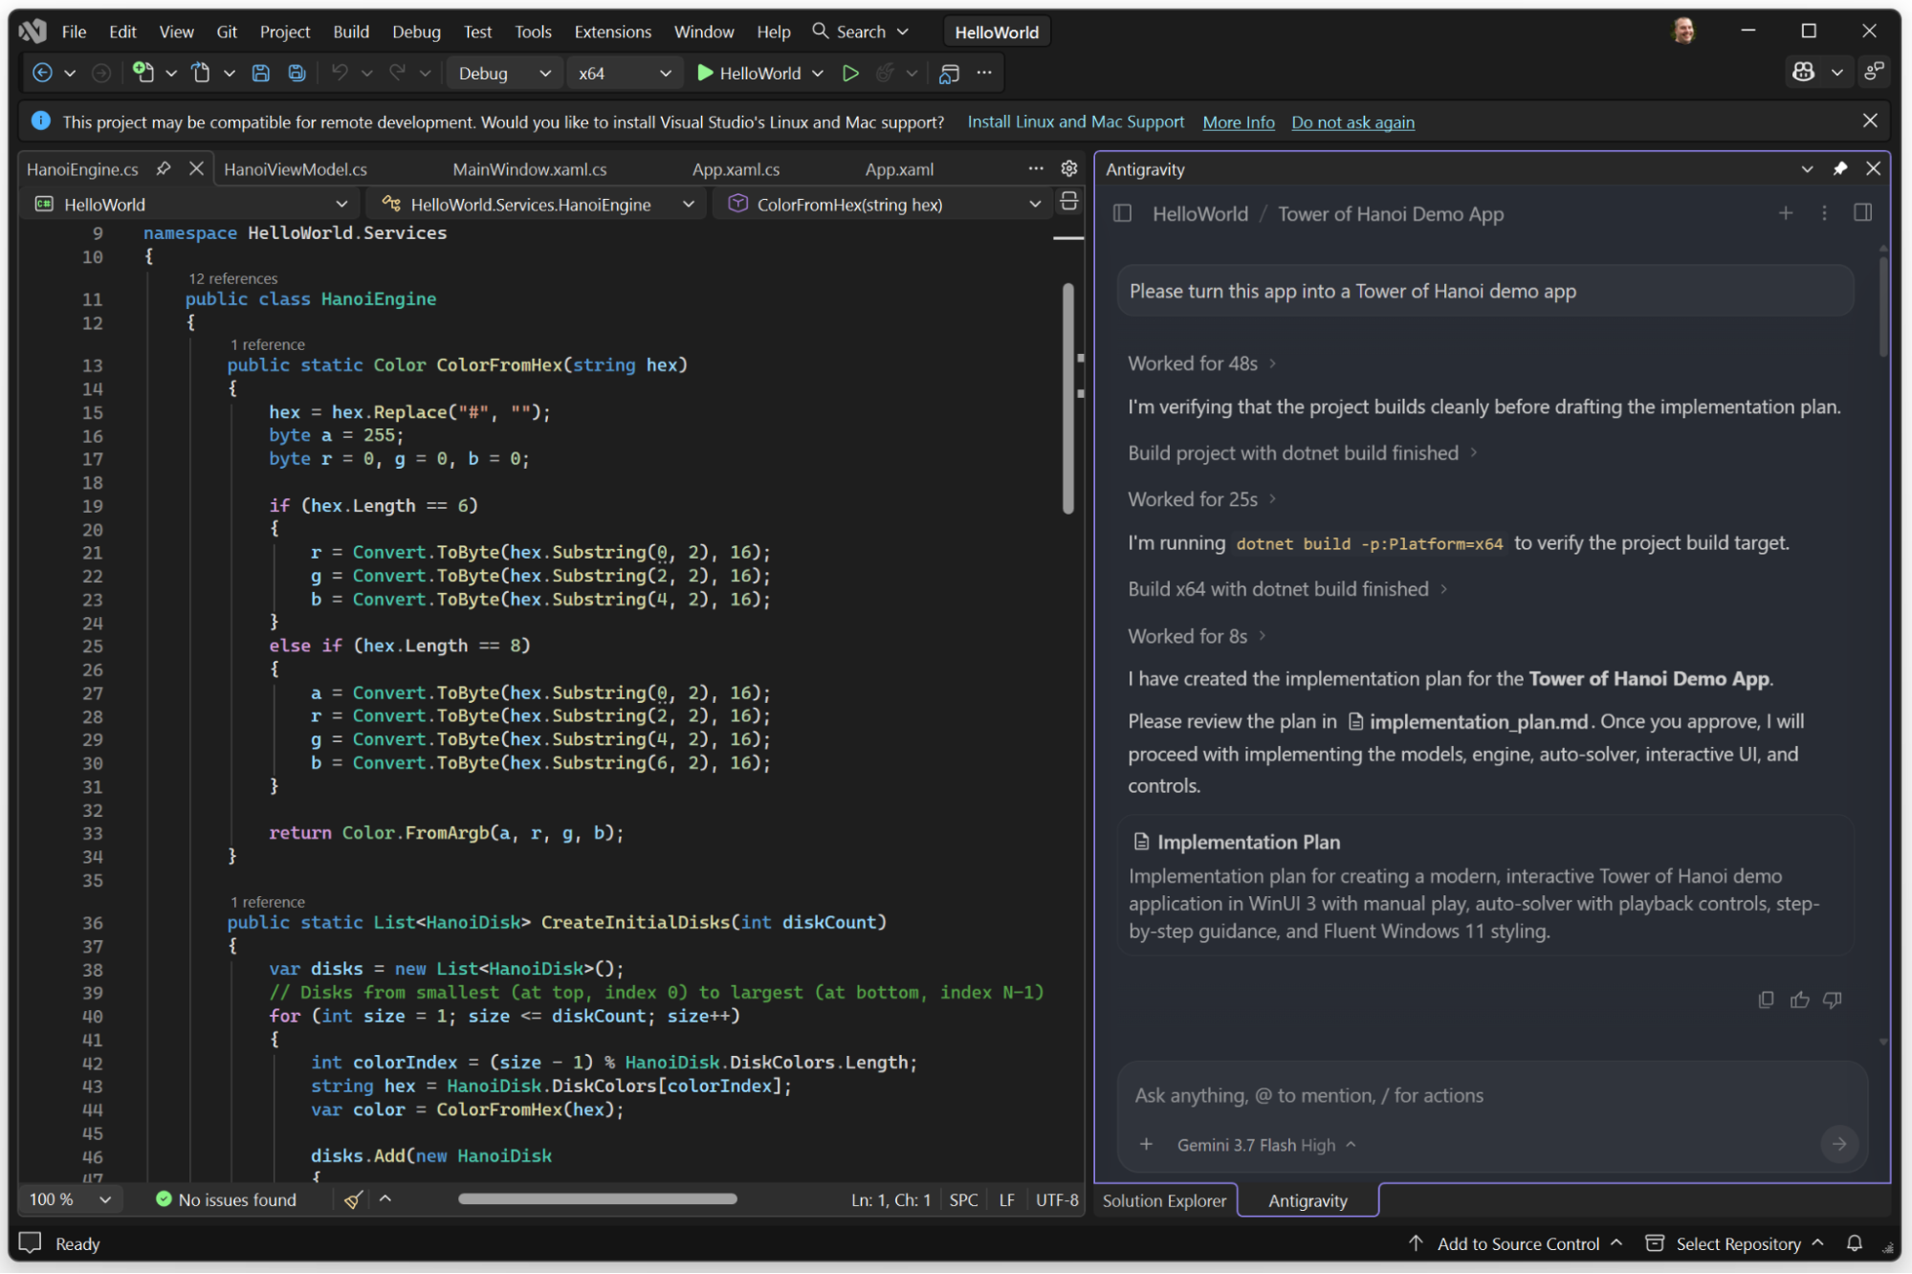Click Start Without Debugging outline play icon
1912x1274 pixels.
coord(850,73)
